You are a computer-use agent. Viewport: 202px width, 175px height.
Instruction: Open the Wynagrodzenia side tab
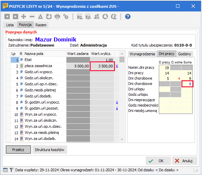pos(142,54)
